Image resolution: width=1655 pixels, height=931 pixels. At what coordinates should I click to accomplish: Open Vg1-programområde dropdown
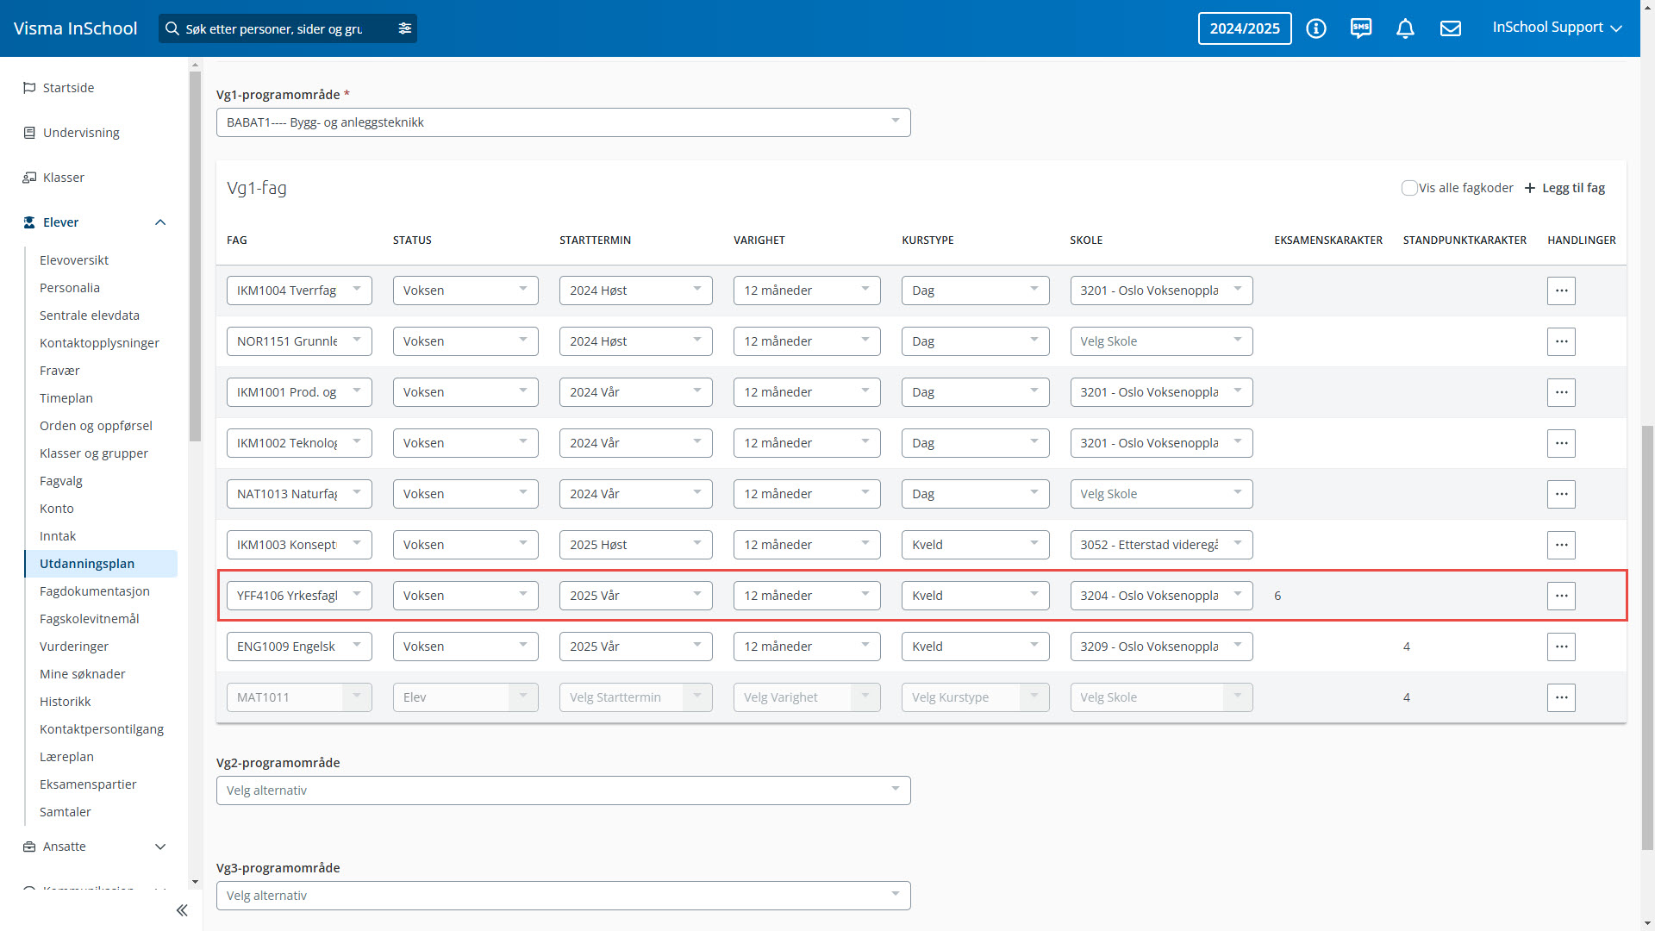563,122
